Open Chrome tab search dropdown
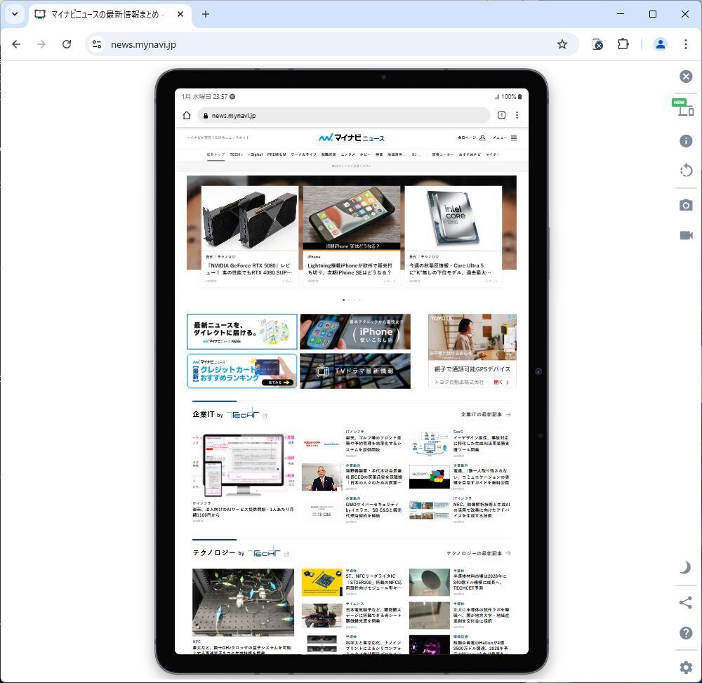This screenshot has width=702, height=683. coord(15,14)
